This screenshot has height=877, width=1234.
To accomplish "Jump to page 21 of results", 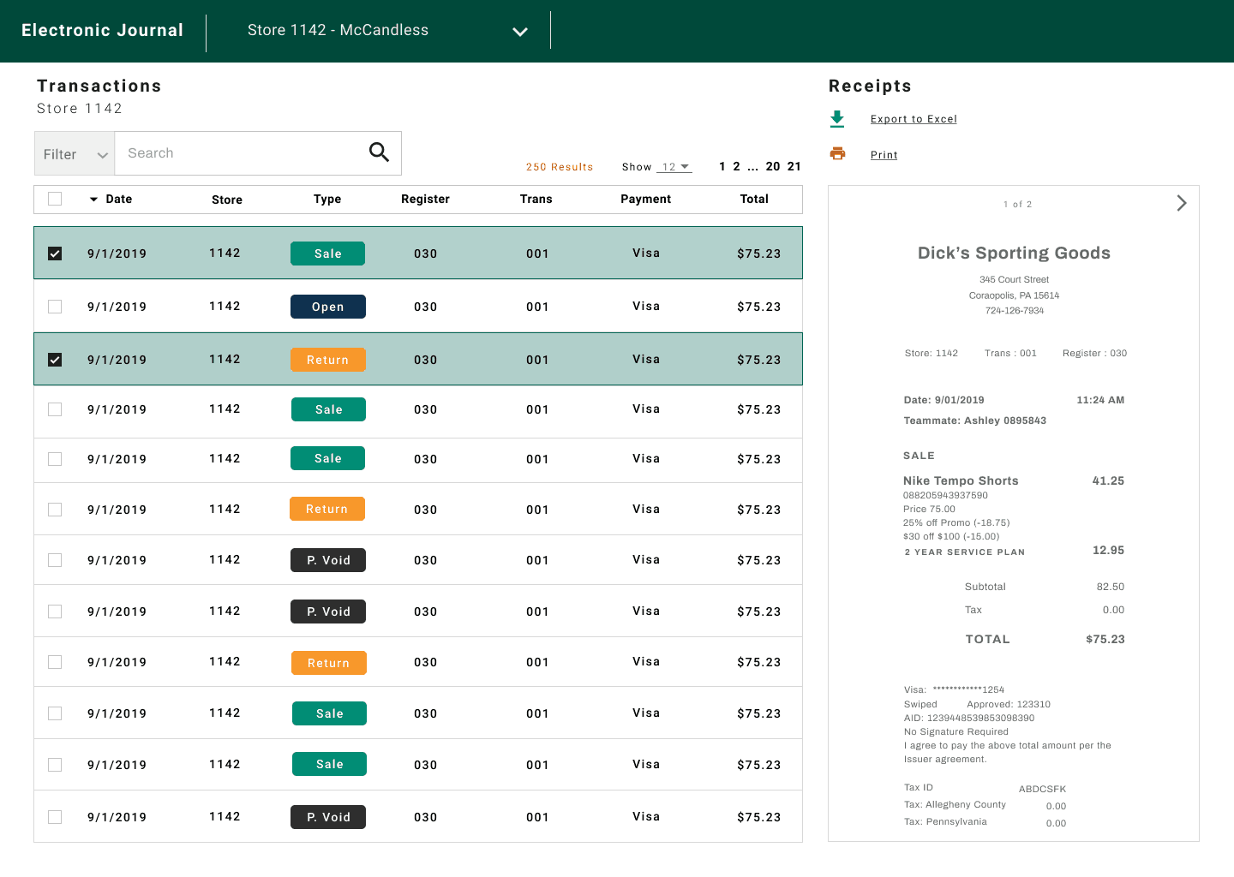I will coord(794,167).
